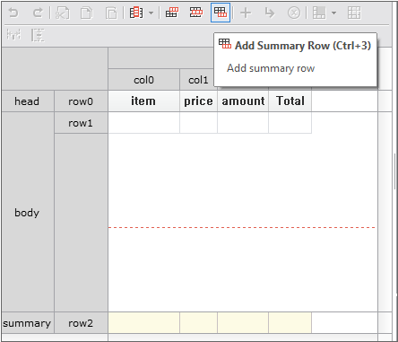
Task: Click the Paste icon in toolbar
Action: pos(111,13)
